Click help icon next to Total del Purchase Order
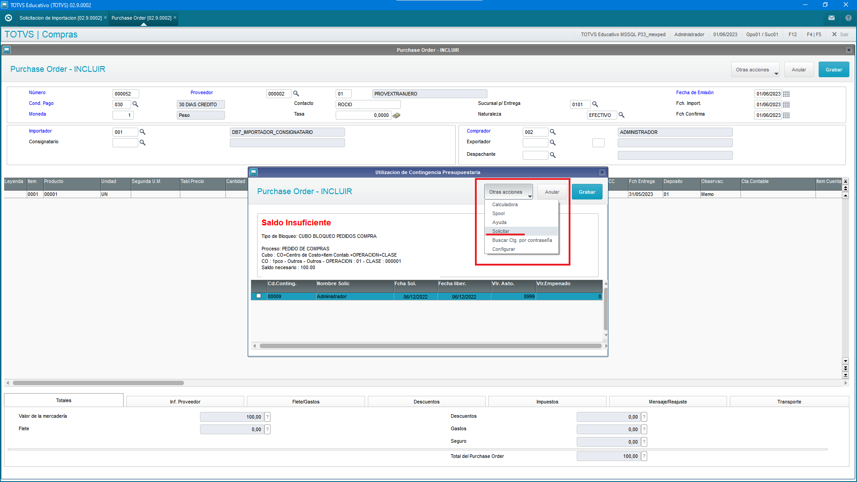 pyautogui.click(x=644, y=456)
